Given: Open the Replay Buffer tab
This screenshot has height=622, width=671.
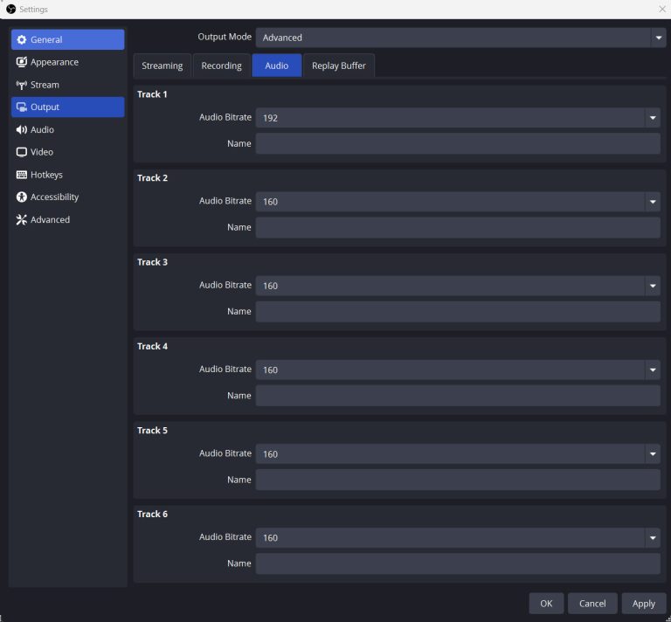Looking at the screenshot, I should pyautogui.click(x=338, y=66).
